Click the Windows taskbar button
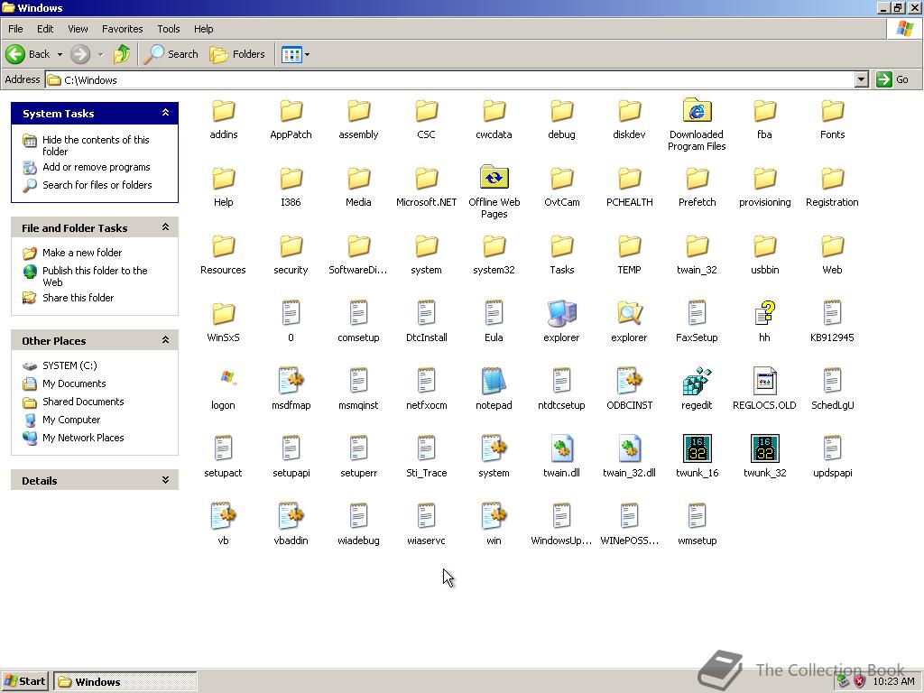 click(x=125, y=681)
